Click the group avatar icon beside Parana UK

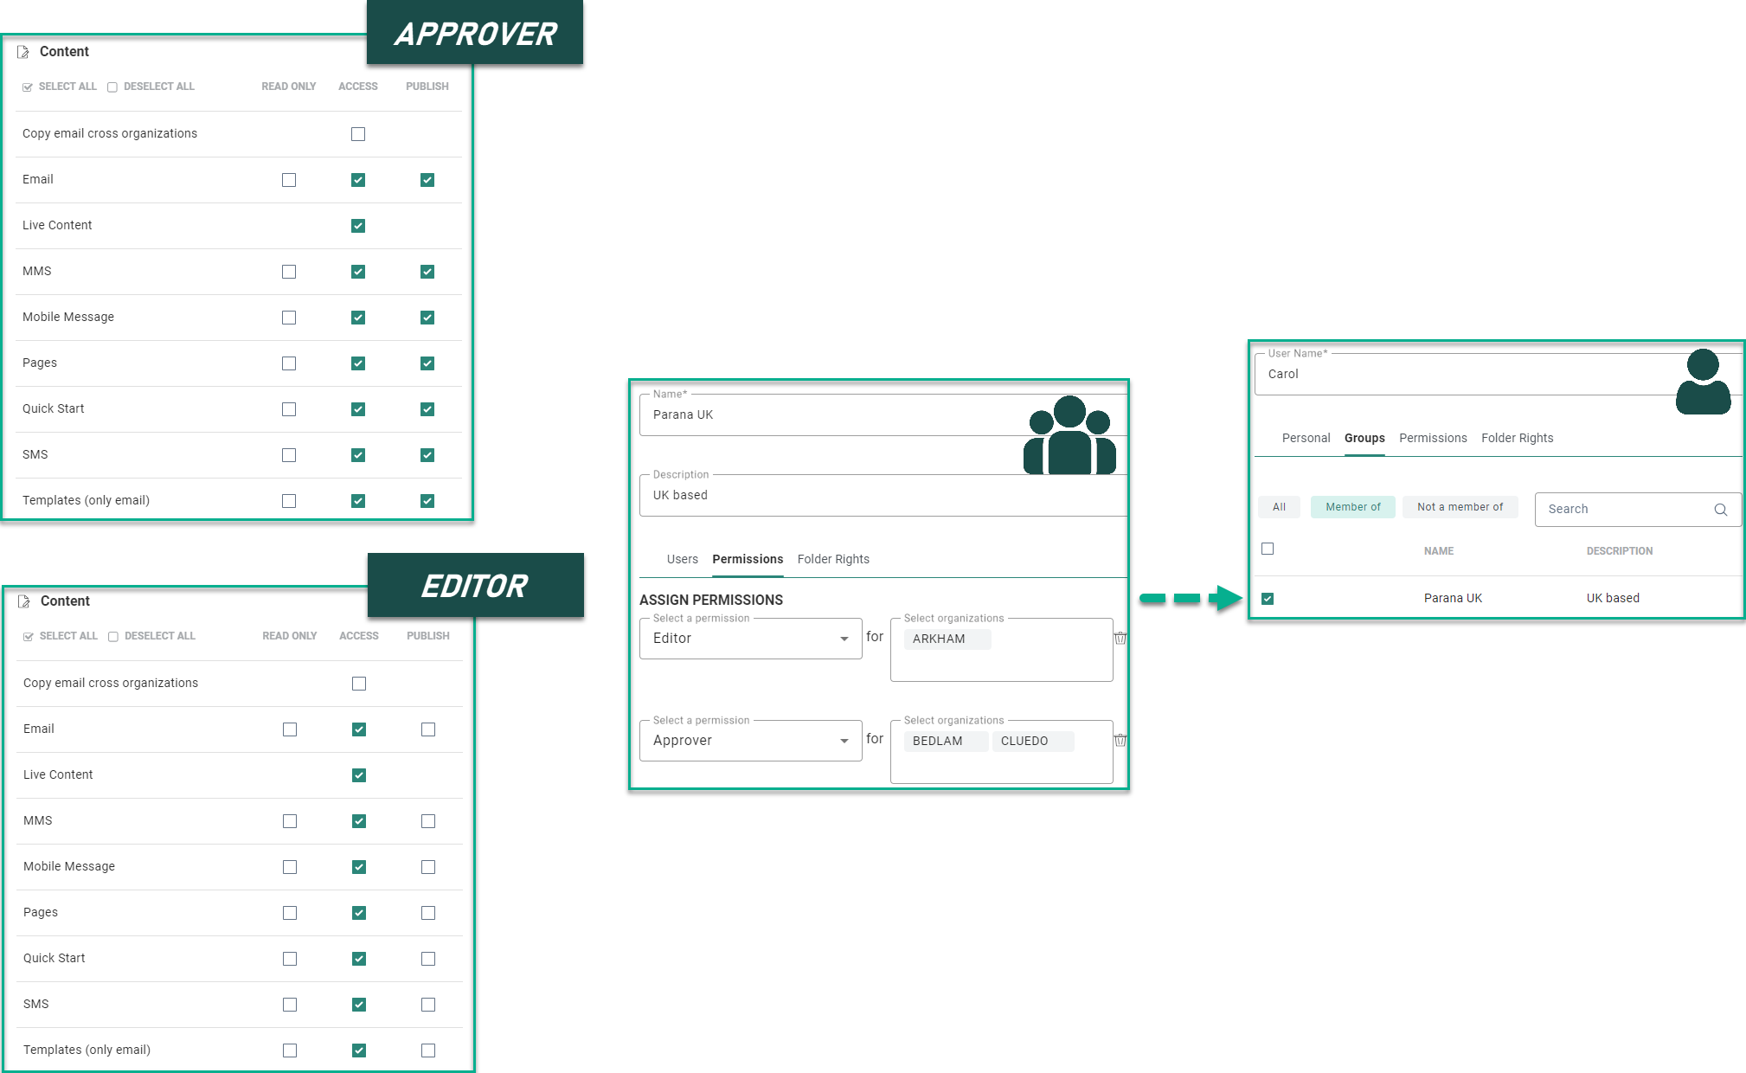tap(1069, 436)
